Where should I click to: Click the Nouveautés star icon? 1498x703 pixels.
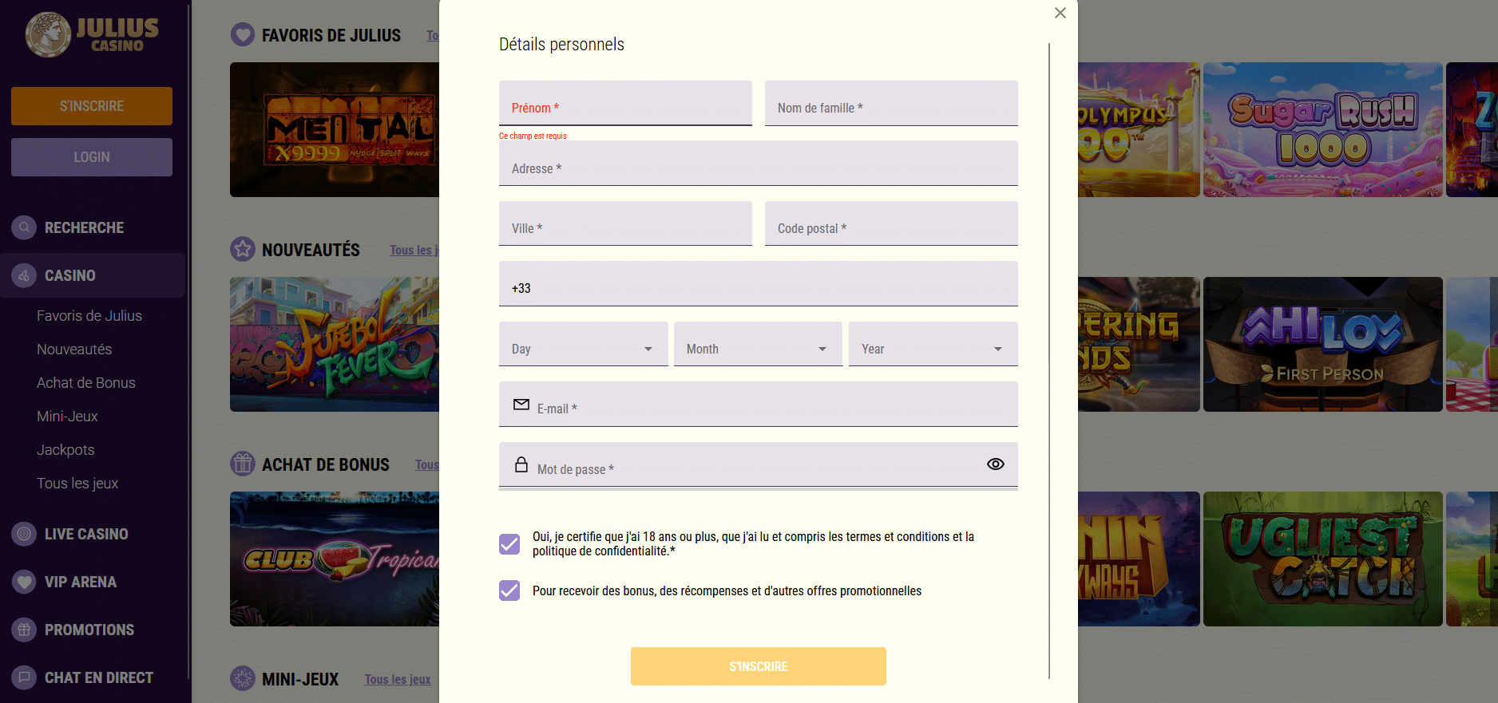point(243,249)
